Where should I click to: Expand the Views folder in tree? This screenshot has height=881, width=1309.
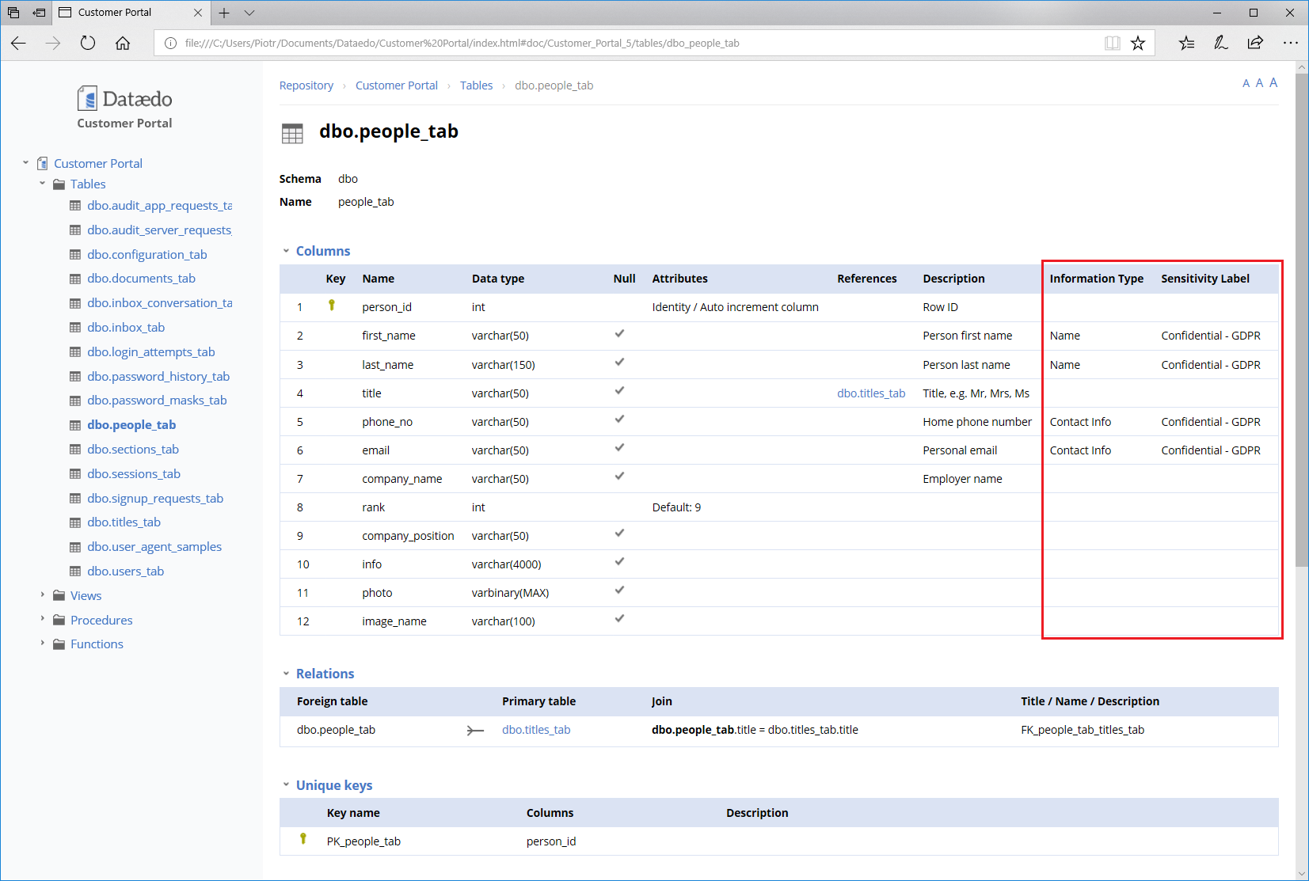(43, 595)
